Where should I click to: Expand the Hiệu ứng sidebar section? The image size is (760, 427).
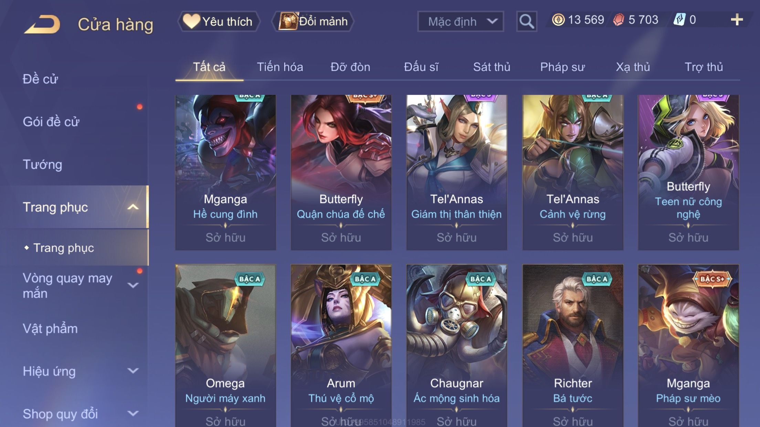(133, 371)
